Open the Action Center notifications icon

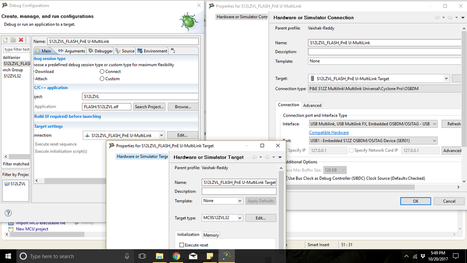point(456,256)
